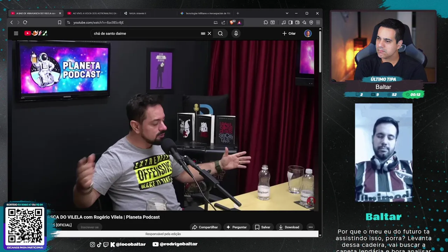The image size is (448, 252).
Task: Click the Download button
Action: [x=289, y=227]
